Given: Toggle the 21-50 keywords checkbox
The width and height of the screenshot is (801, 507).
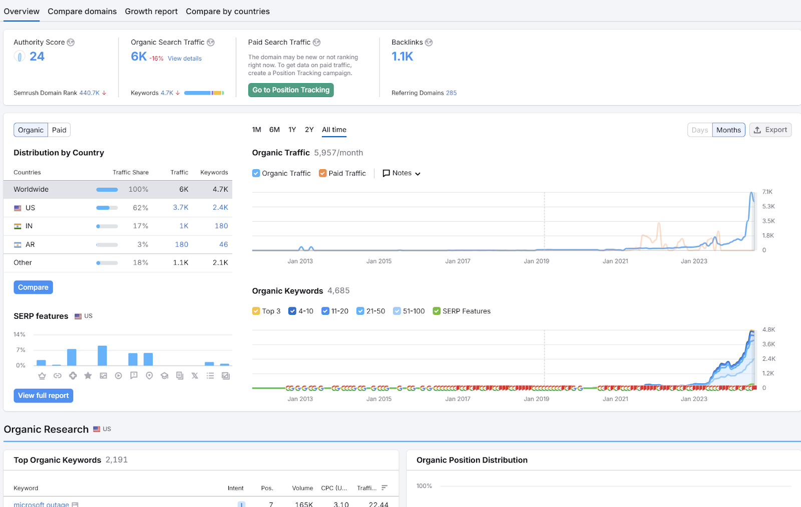Looking at the screenshot, I should [360, 311].
